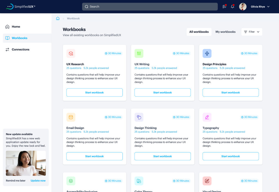The height and width of the screenshot is (192, 279).
Task: Click 25 questions under UX Research
Action: [74, 68]
